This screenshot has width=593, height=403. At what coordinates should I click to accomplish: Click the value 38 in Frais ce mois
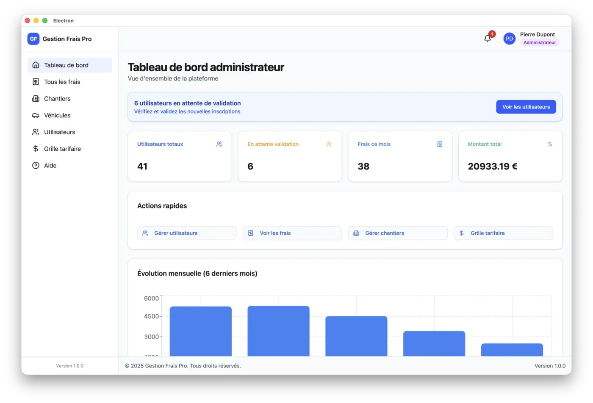(x=363, y=167)
